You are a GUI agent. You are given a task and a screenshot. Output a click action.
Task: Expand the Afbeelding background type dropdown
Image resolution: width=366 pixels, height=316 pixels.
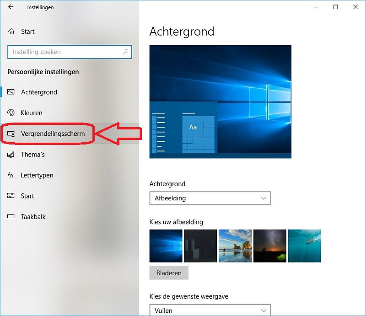(x=210, y=198)
